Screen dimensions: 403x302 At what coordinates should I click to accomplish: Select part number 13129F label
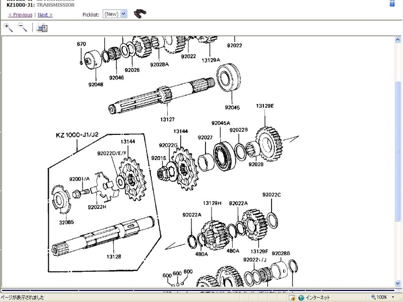click(x=259, y=251)
